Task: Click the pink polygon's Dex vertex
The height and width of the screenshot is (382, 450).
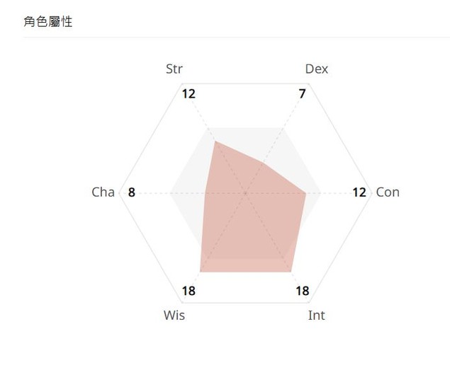Action: pyautogui.click(x=263, y=163)
